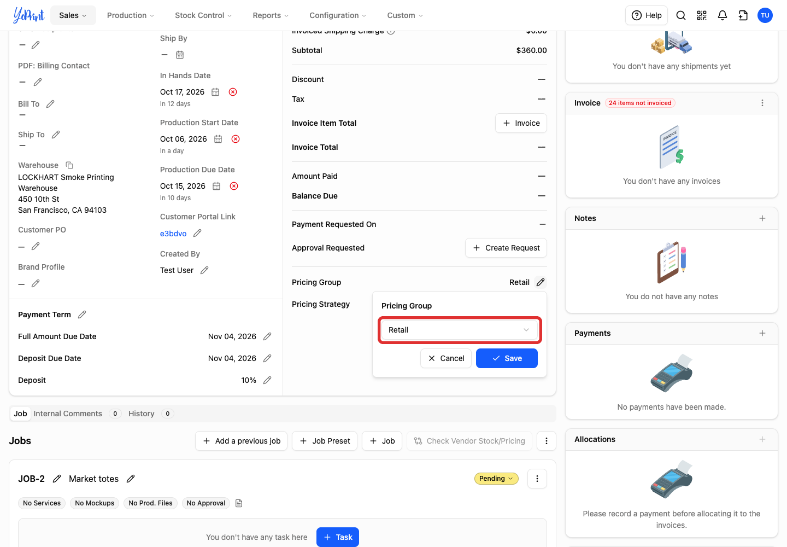787x547 pixels.
Task: Open the Help button
Action: point(647,15)
